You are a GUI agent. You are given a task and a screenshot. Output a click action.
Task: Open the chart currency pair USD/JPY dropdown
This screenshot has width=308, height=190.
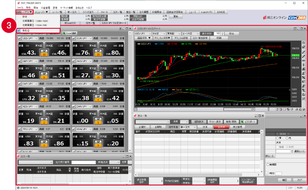tap(143, 34)
